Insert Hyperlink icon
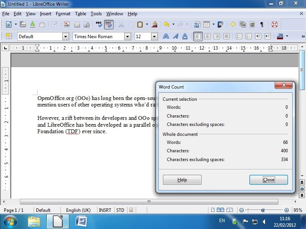Screen dimensions: 306x229 197,24
